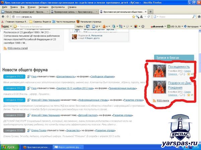201x150 pixels.
Task: Click the Пуск start button
Action: [9, 147]
